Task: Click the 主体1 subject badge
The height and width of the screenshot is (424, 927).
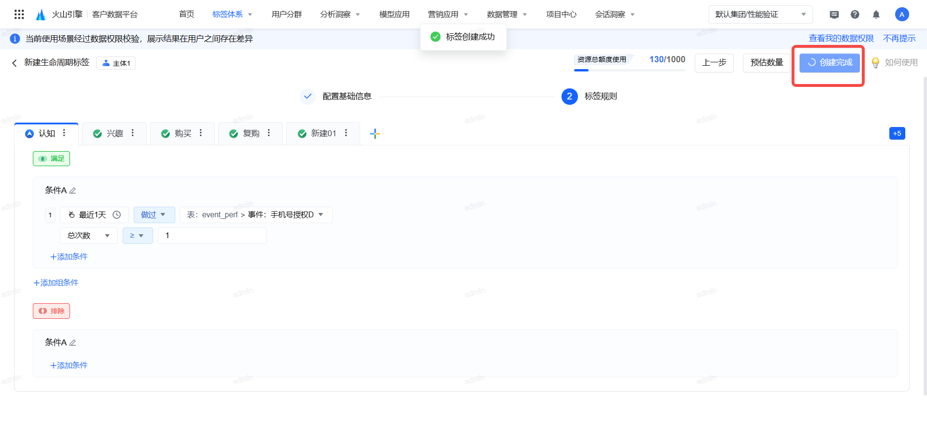Action: 116,63
